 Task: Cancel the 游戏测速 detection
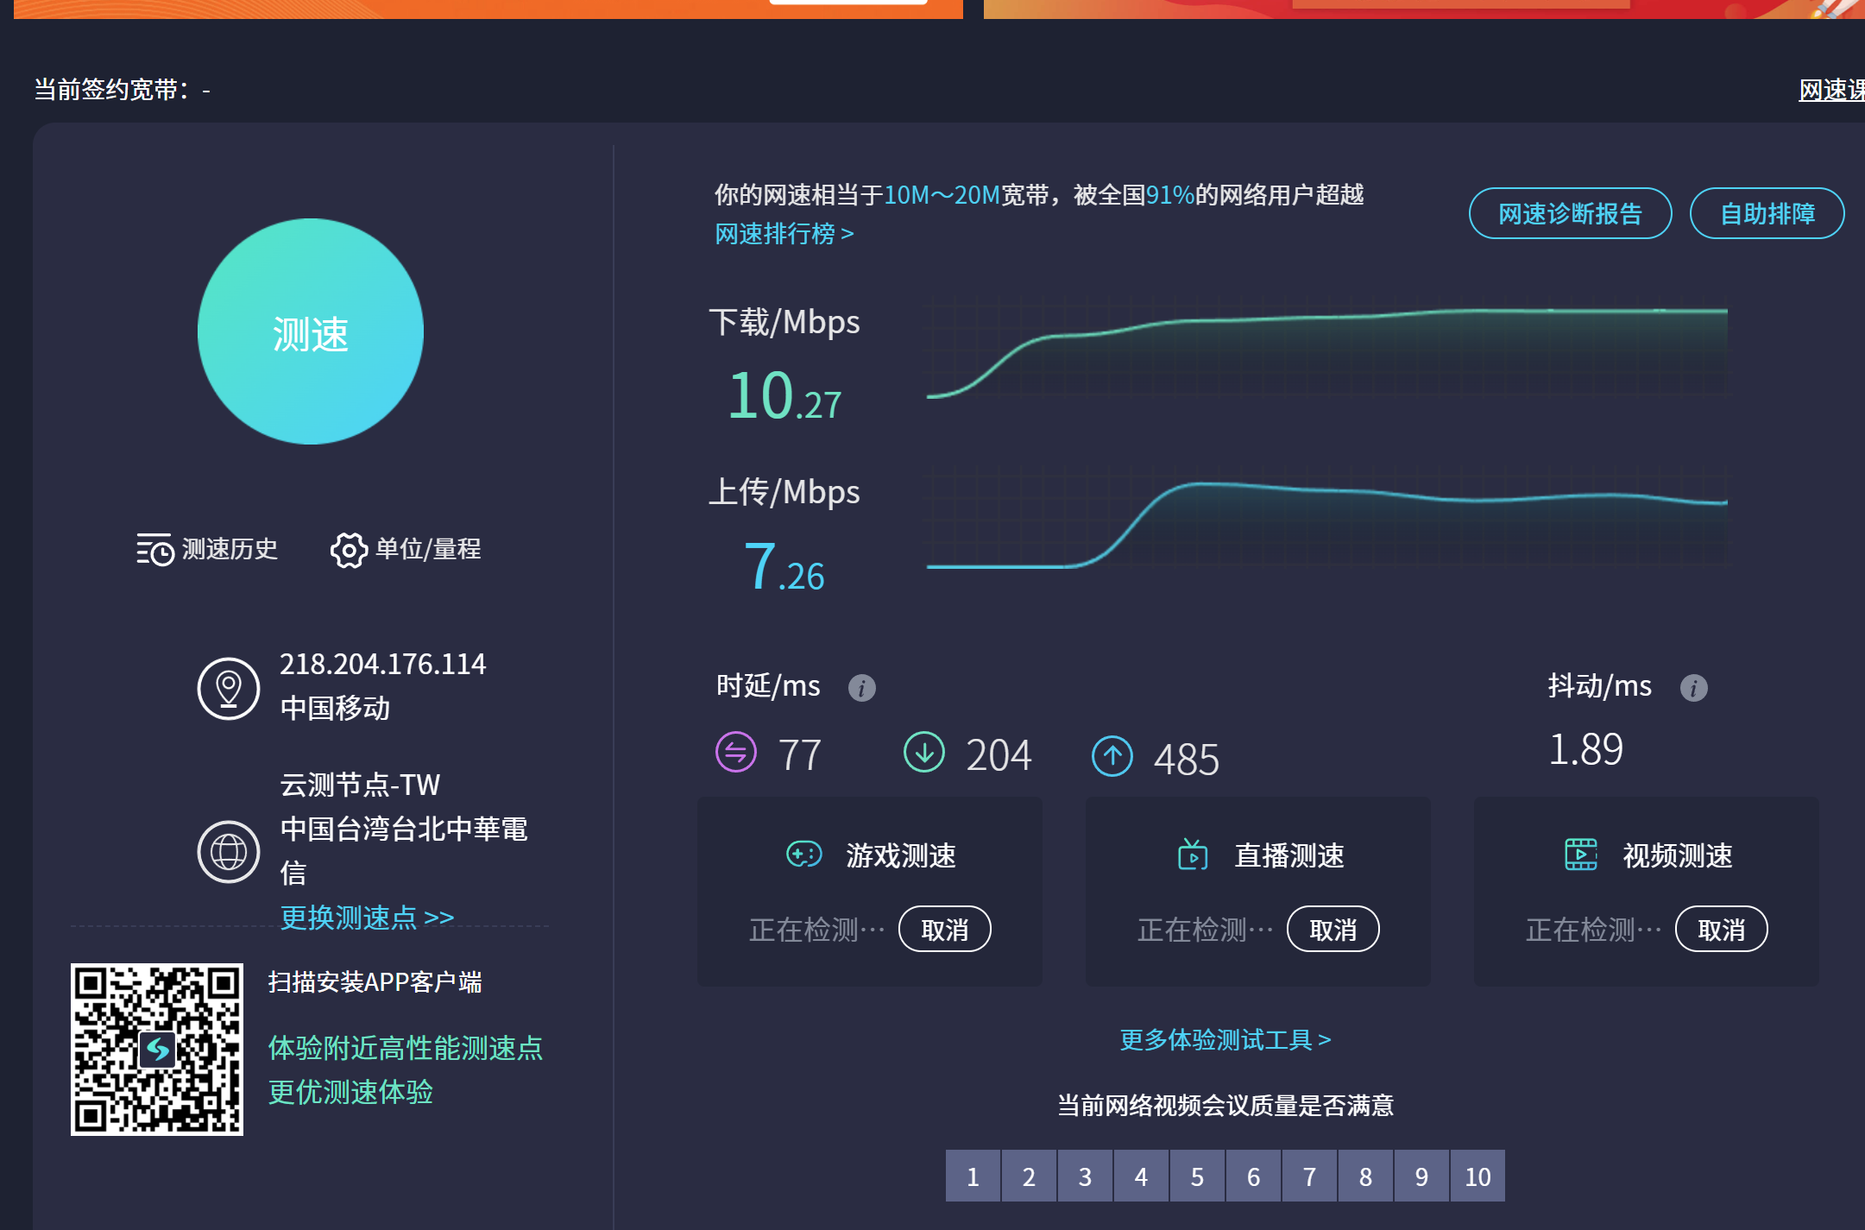(944, 930)
